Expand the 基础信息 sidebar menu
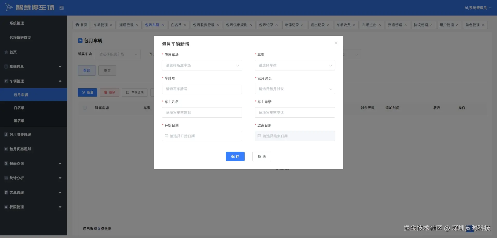The image size is (497, 238). point(34,67)
